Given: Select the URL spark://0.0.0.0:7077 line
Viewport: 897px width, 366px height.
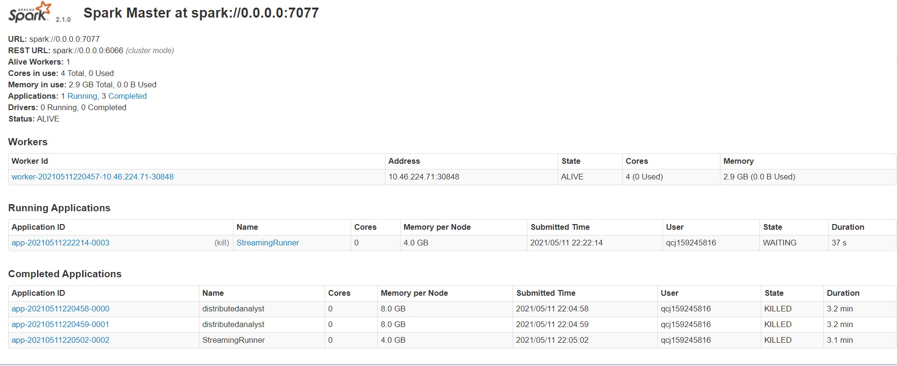Looking at the screenshot, I should tap(54, 39).
